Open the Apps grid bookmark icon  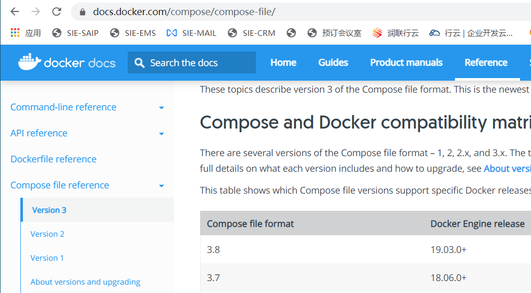point(15,33)
